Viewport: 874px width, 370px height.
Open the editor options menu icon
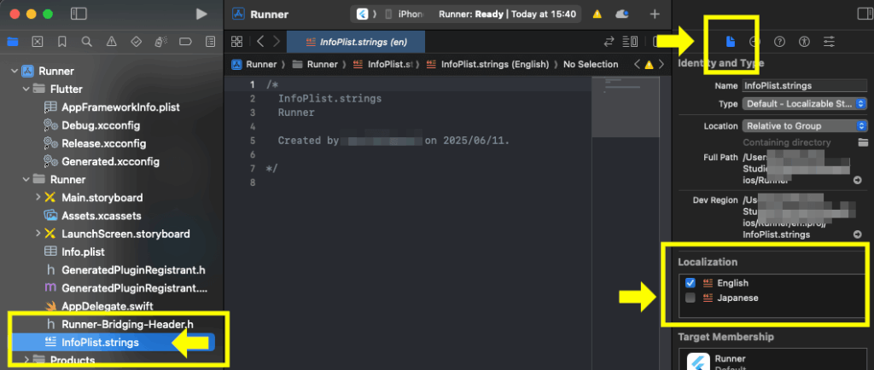[630, 41]
